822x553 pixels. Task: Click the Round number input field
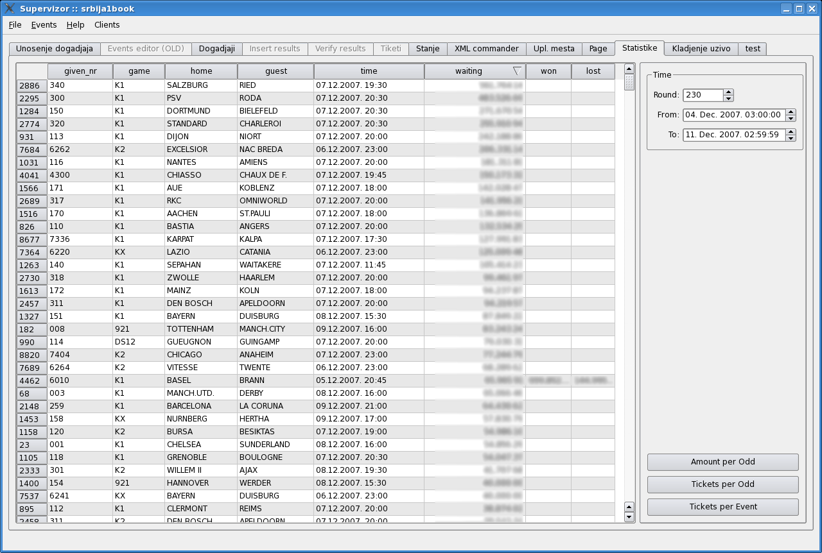(x=703, y=95)
